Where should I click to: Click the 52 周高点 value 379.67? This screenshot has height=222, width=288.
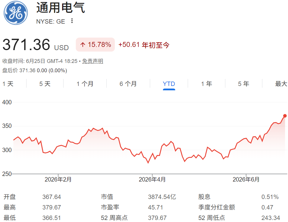(x=157, y=218)
